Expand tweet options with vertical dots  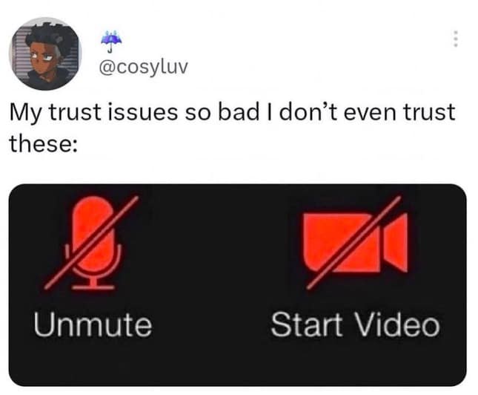click(x=456, y=39)
